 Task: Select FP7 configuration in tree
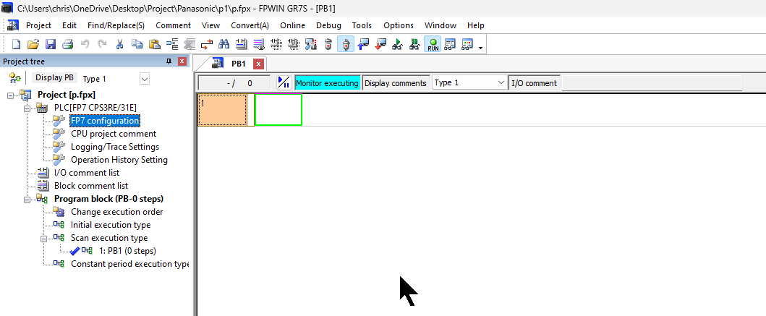click(105, 121)
